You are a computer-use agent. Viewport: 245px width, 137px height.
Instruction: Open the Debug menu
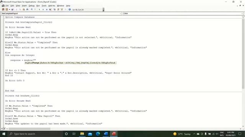click(31, 6)
